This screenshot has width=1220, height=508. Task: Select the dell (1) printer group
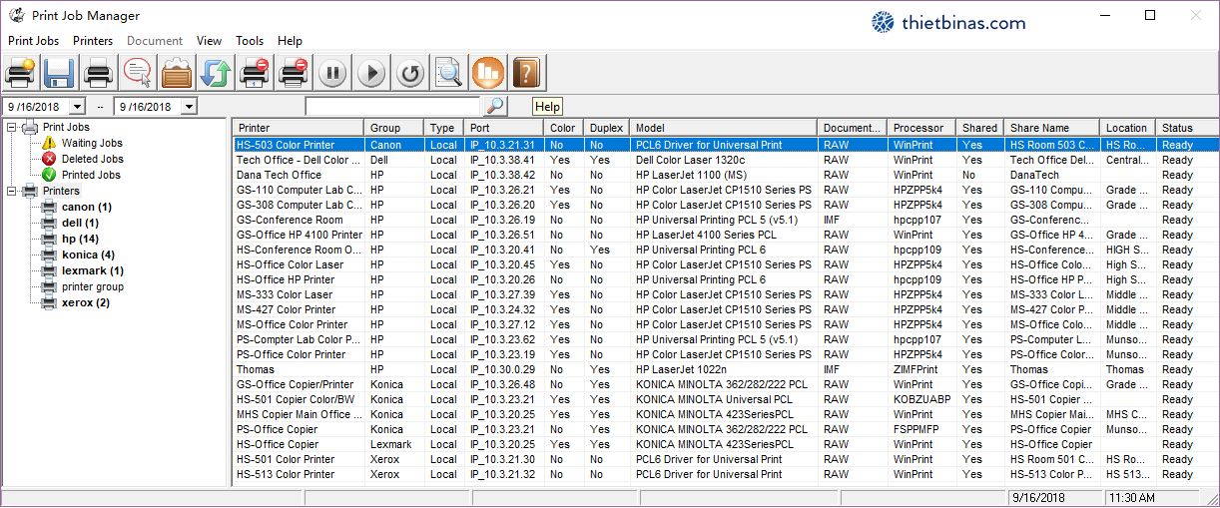point(80,223)
